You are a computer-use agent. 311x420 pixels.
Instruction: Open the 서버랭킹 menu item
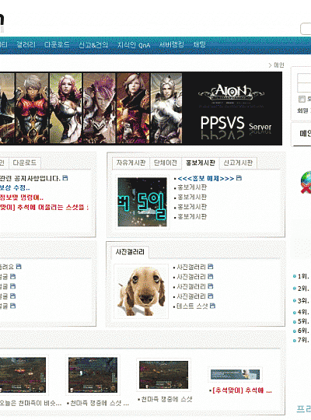point(172,44)
